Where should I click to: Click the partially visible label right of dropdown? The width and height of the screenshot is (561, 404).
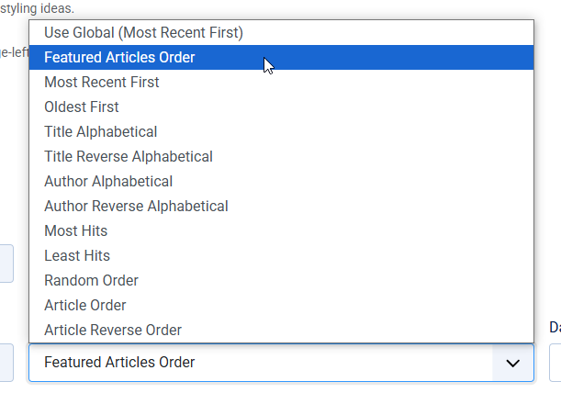(x=555, y=327)
